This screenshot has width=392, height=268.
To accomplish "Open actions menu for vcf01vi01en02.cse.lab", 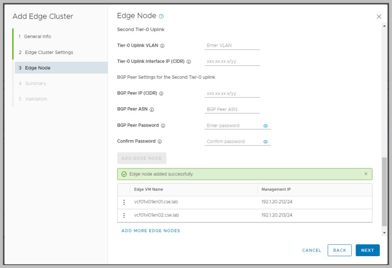I will pyautogui.click(x=124, y=216).
